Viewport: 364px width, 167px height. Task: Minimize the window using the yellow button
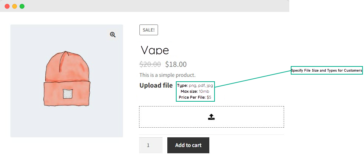click(x=15, y=6)
